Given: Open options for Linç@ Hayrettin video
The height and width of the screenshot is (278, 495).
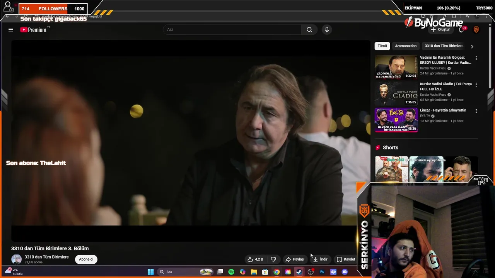Looking at the screenshot, I should 476,111.
